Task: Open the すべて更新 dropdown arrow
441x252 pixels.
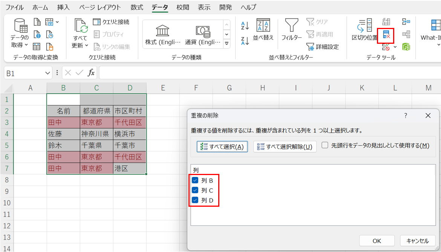Action: pos(86,45)
